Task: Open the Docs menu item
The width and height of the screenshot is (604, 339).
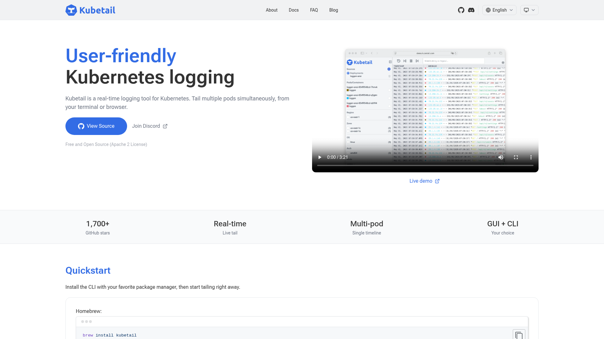Action: (294, 10)
